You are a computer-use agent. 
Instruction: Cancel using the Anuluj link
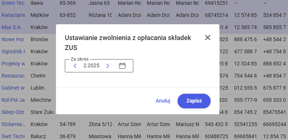[x=163, y=101]
